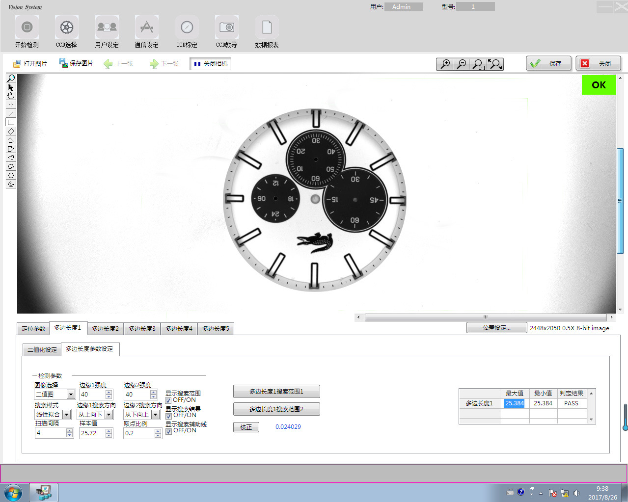
Task: Select the hand pan tool
Action: 11,96
